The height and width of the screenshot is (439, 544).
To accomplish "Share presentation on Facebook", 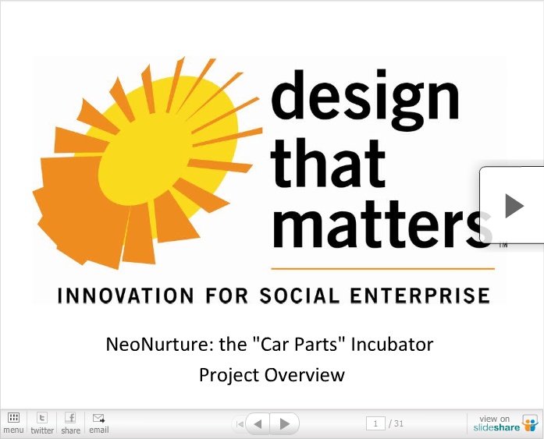I will tap(70, 423).
